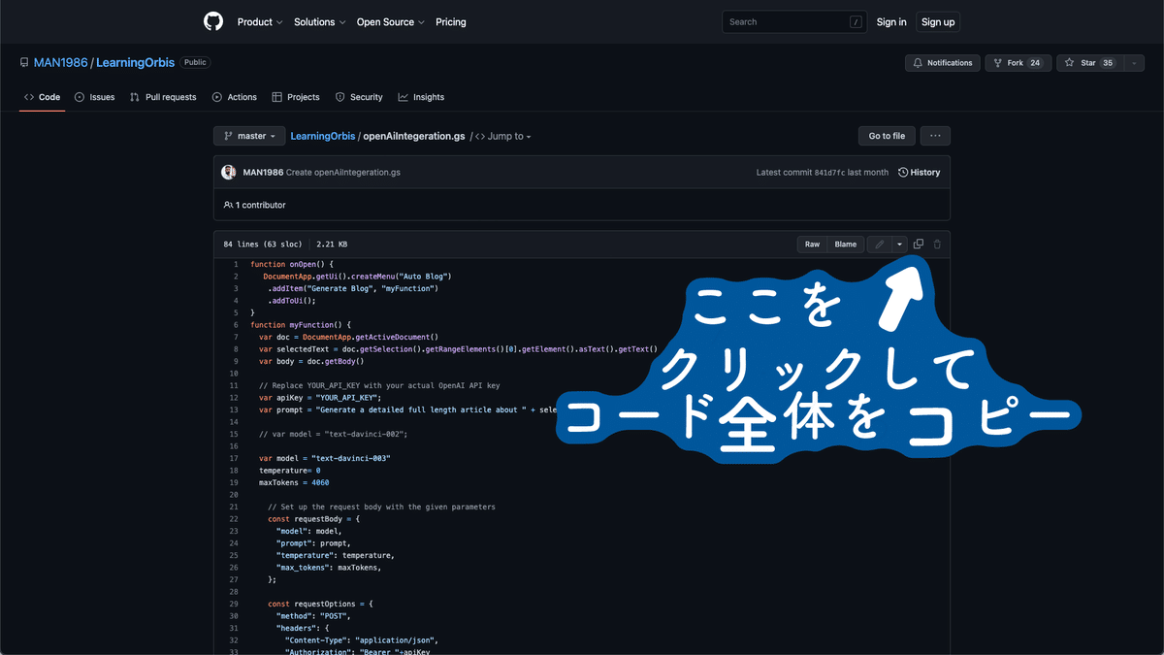
Task: Select line number 12 of the code
Action: [233, 398]
